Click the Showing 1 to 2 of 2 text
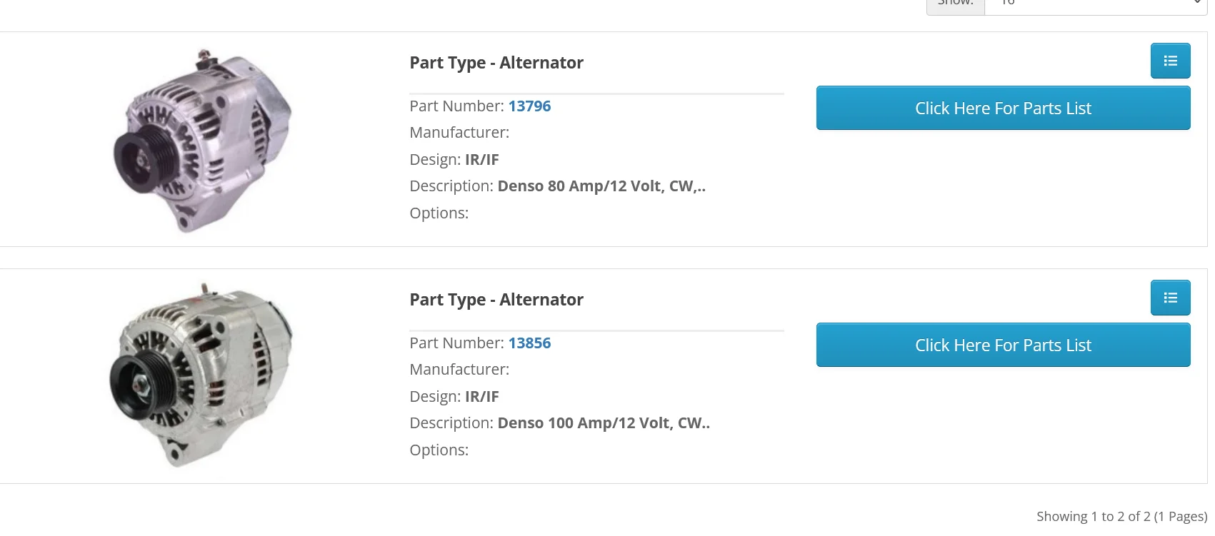 1121,516
